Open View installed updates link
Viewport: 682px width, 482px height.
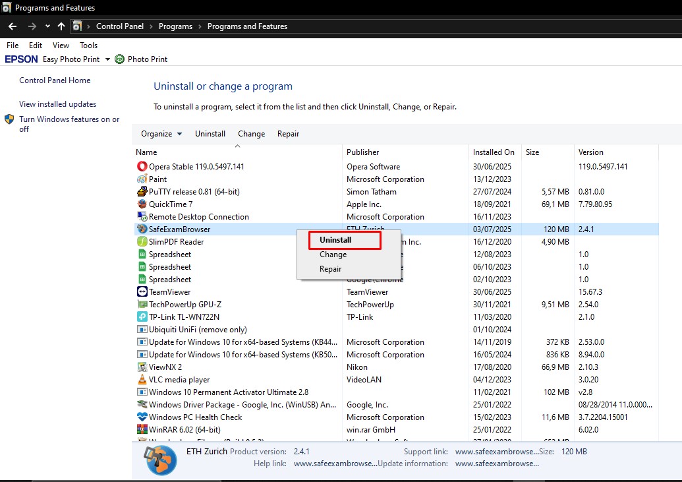pos(57,104)
